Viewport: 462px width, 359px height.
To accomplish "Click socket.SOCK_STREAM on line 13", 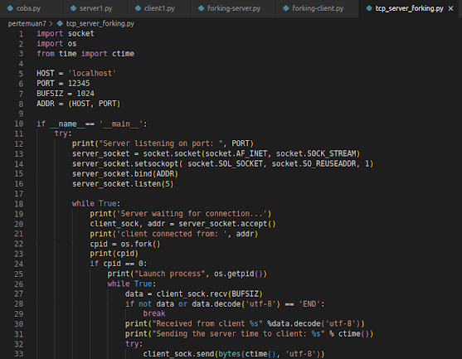I will coord(316,153).
